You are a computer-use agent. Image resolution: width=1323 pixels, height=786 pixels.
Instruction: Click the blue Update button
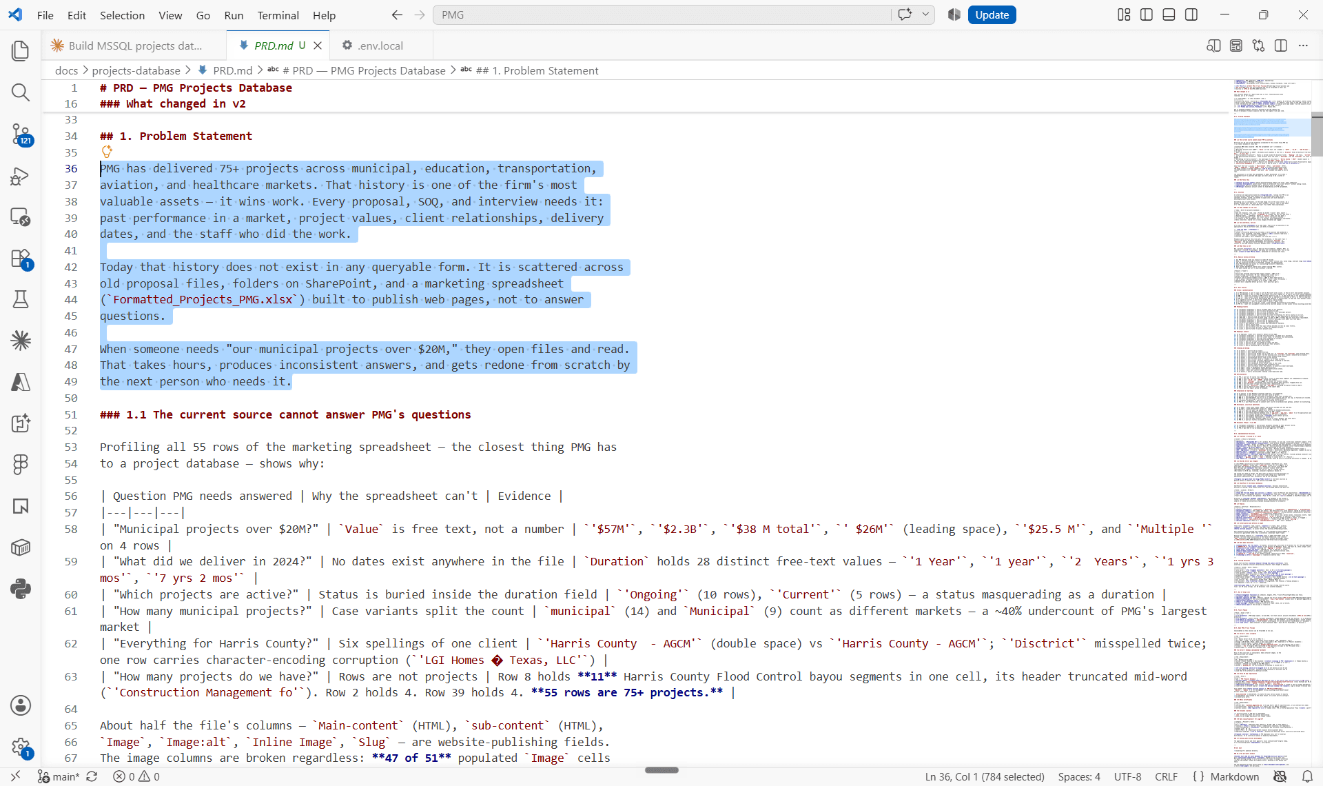[992, 15]
